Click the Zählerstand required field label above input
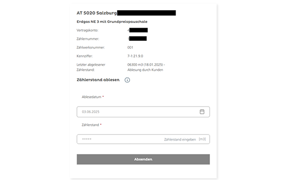The height and width of the screenshot is (180, 287). pyautogui.click(x=91, y=125)
